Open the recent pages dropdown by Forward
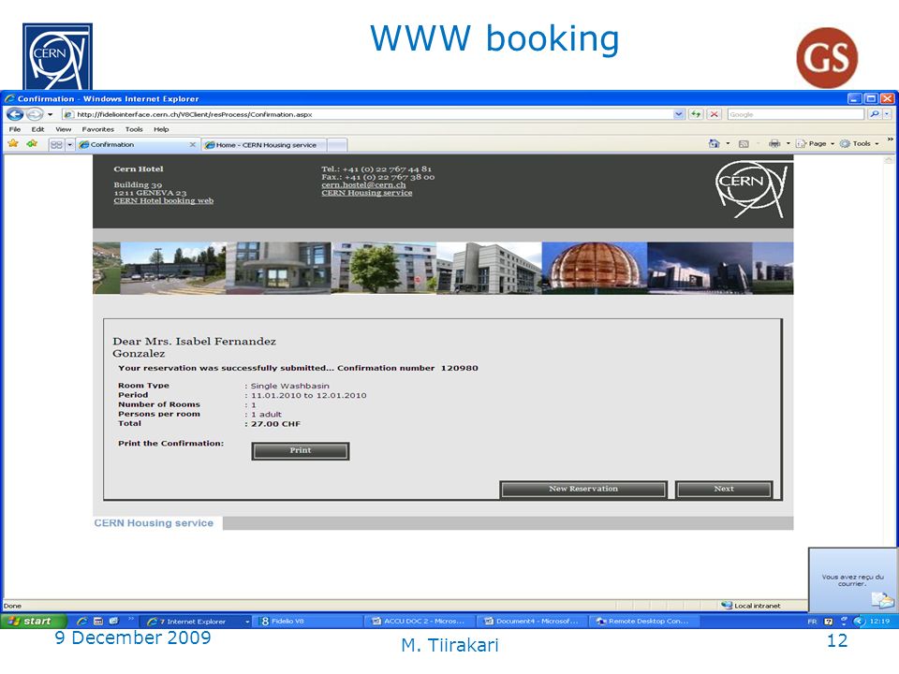899x674 pixels. pyautogui.click(x=50, y=114)
